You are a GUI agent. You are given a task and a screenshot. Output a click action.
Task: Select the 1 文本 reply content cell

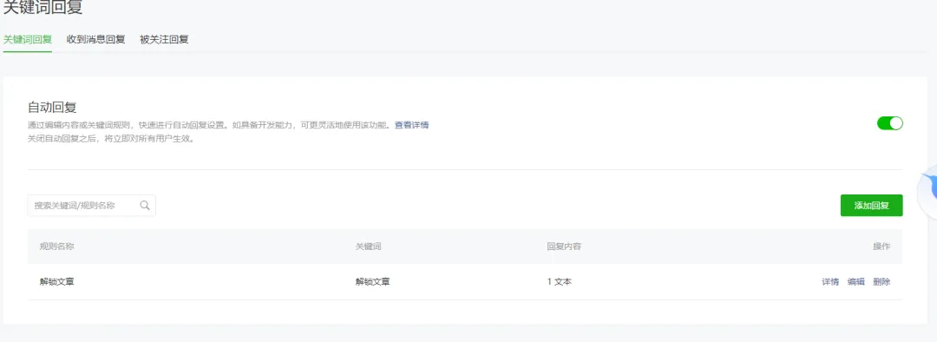pos(560,281)
